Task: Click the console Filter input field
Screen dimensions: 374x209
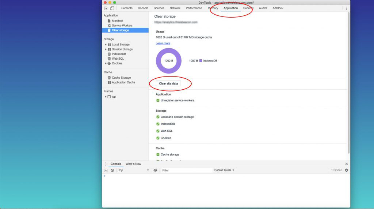Action: (x=187, y=170)
